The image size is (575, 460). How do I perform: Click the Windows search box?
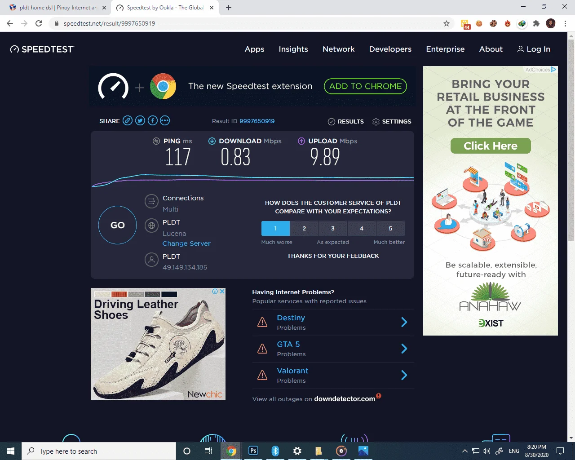coord(99,451)
